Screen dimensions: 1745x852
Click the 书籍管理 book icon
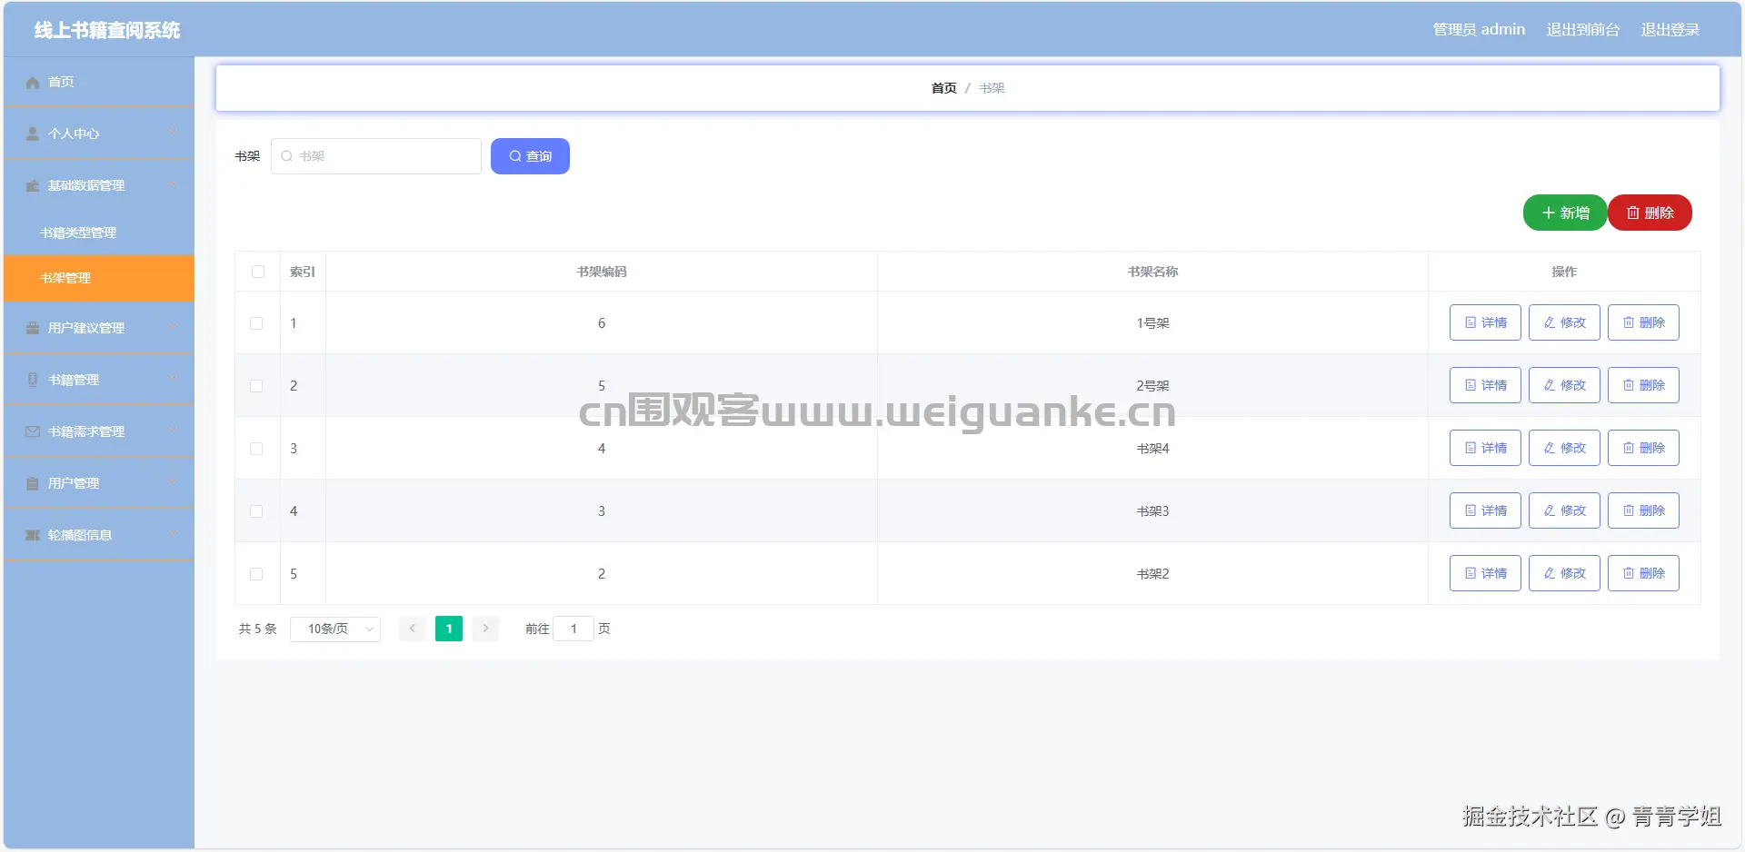point(31,379)
